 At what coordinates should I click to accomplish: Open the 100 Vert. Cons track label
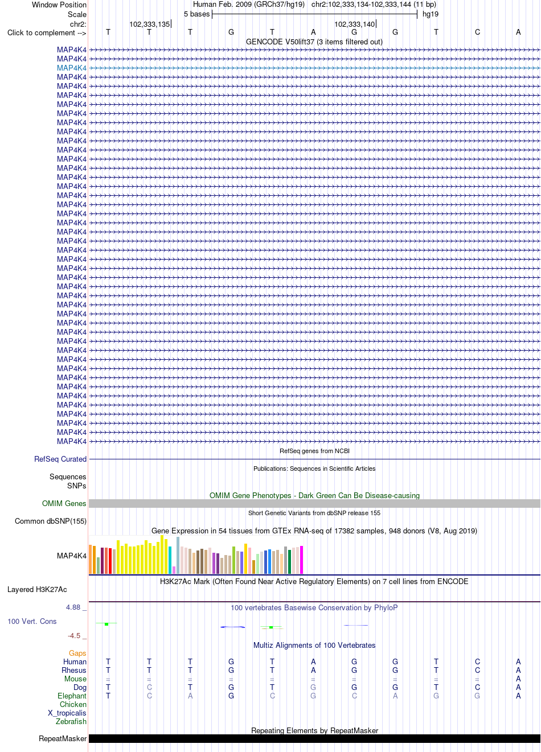32,621
